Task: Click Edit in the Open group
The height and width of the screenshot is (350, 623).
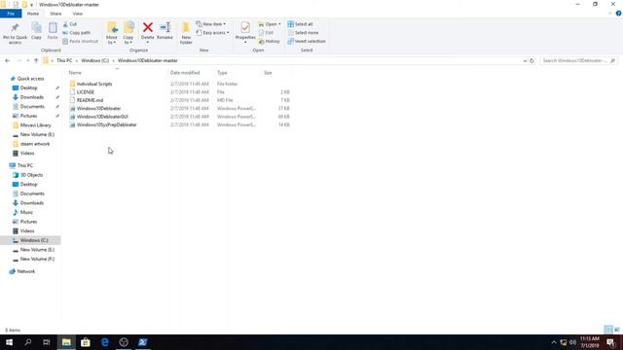Action: click(266, 32)
